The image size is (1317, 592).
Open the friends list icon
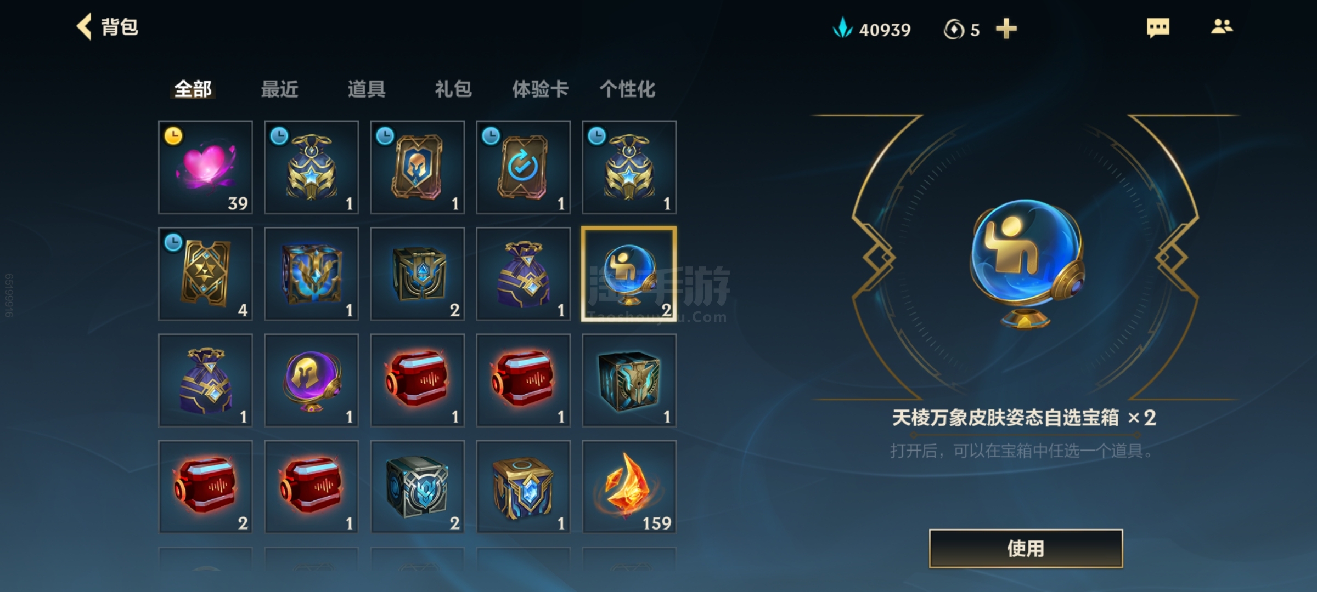click(1222, 26)
